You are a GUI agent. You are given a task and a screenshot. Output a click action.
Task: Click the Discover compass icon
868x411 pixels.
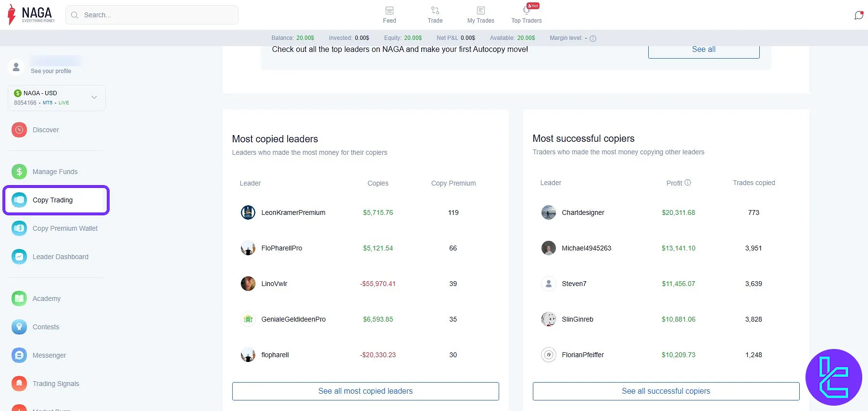coord(19,130)
